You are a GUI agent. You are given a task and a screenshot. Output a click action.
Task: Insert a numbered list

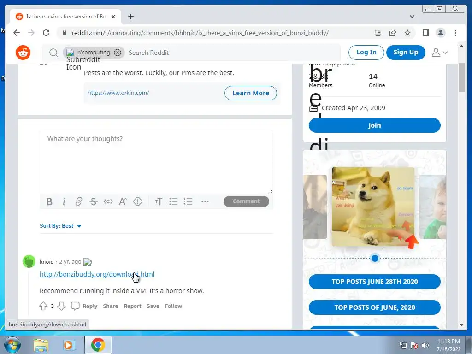point(188,201)
